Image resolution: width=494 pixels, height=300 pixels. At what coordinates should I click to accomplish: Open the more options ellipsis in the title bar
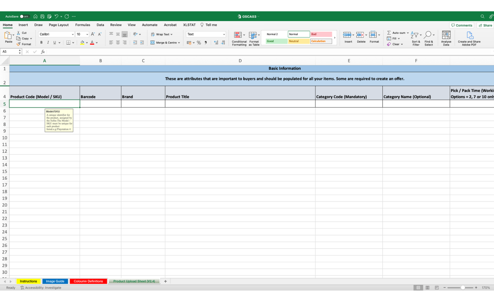point(74,16)
